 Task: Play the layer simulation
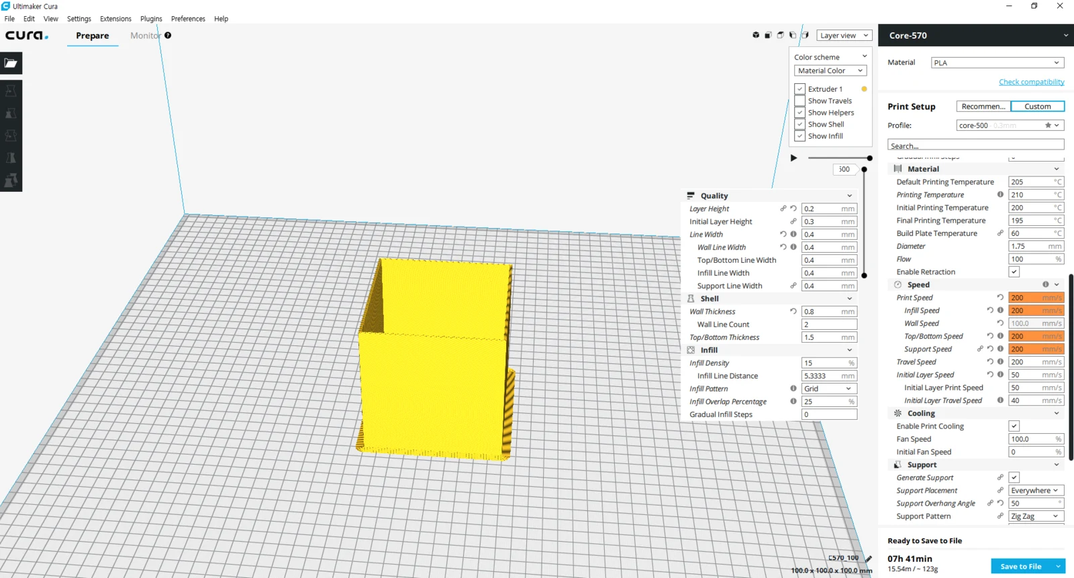(x=793, y=158)
